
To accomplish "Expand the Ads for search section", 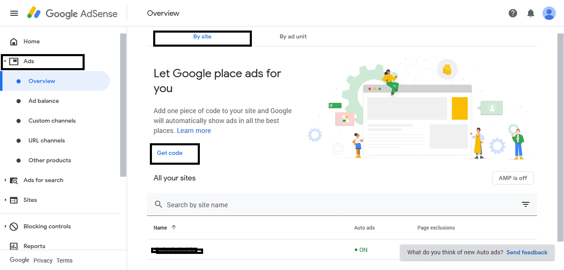I will coord(5,180).
